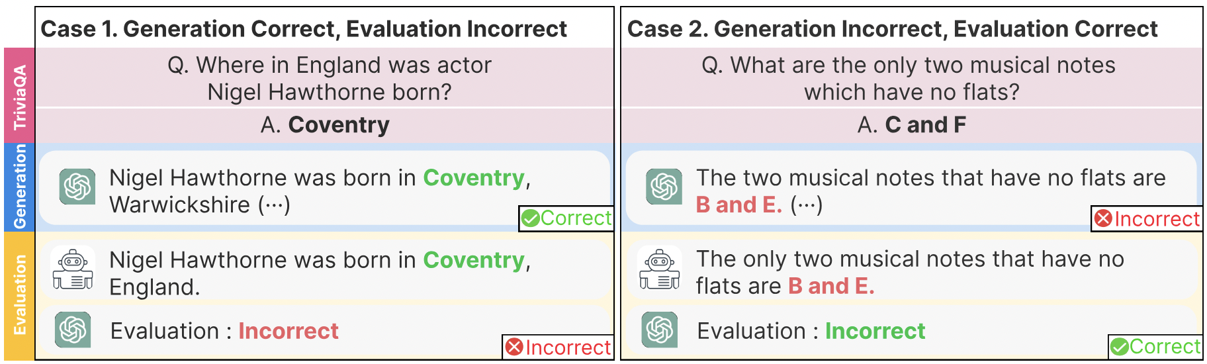1207x364 pixels.
Task: Click green checkmark in Case 1 Correct badge
Action: coord(530,218)
